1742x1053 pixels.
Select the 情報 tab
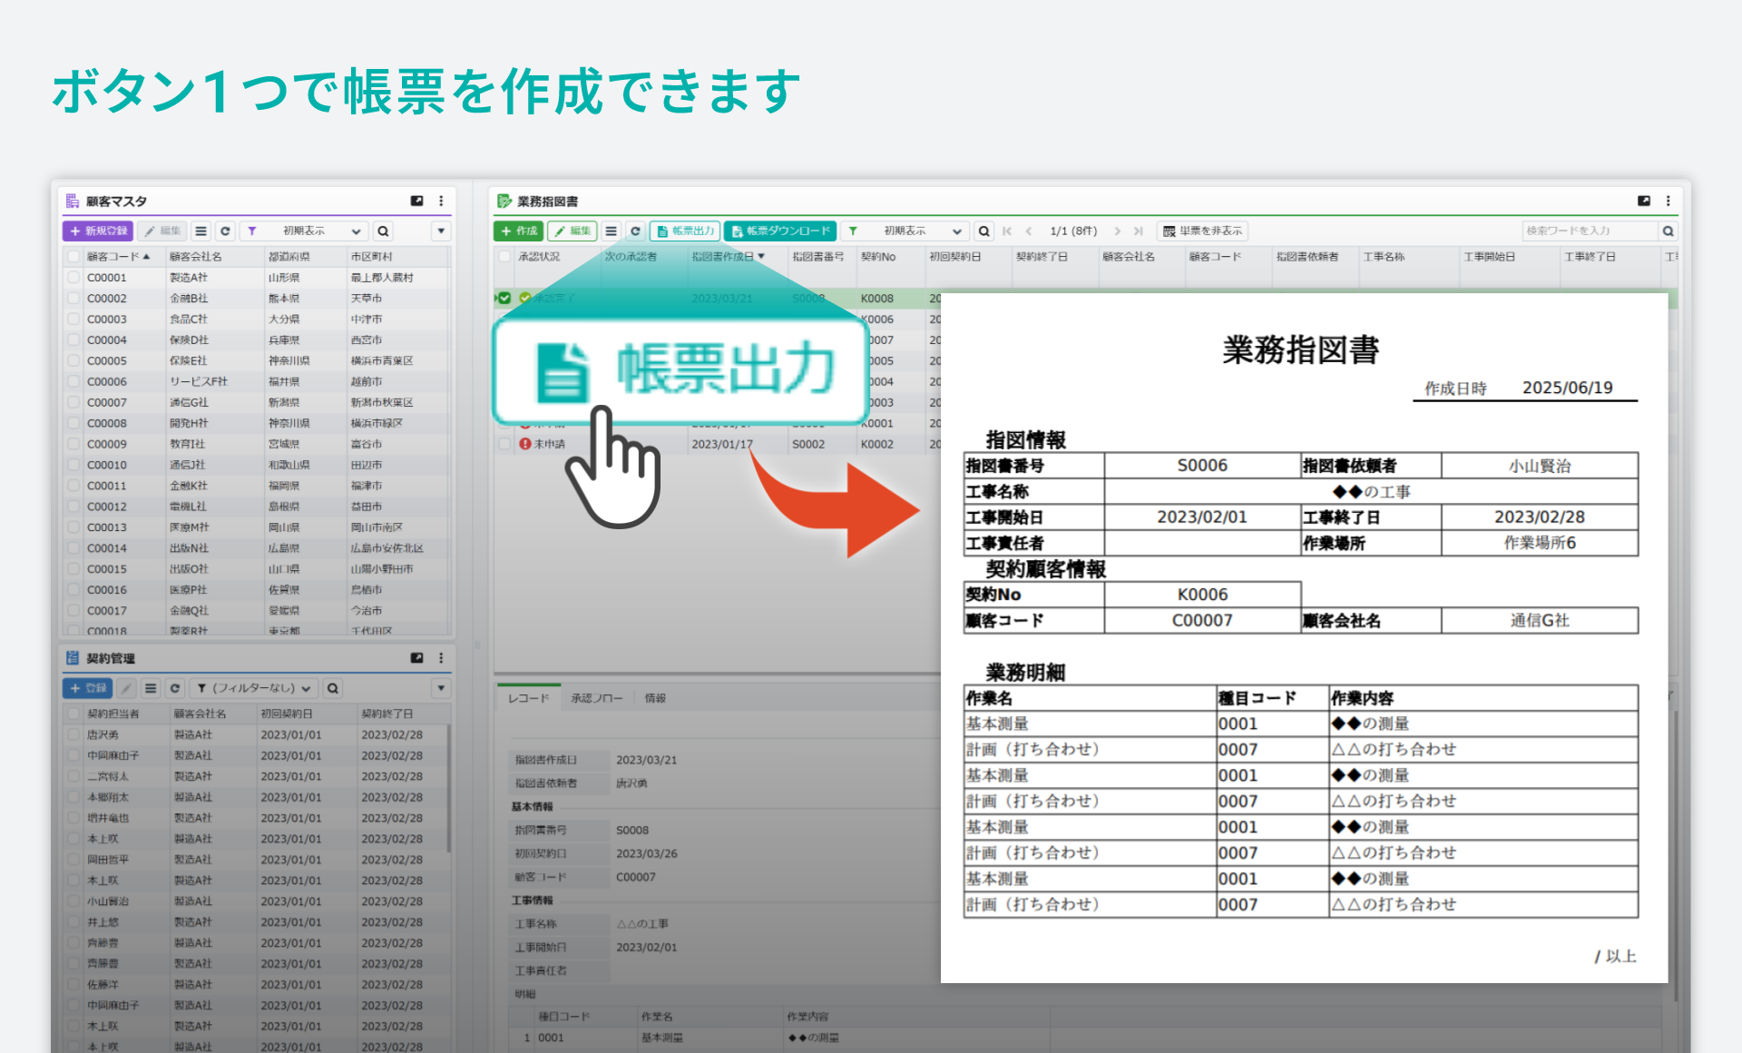[656, 698]
